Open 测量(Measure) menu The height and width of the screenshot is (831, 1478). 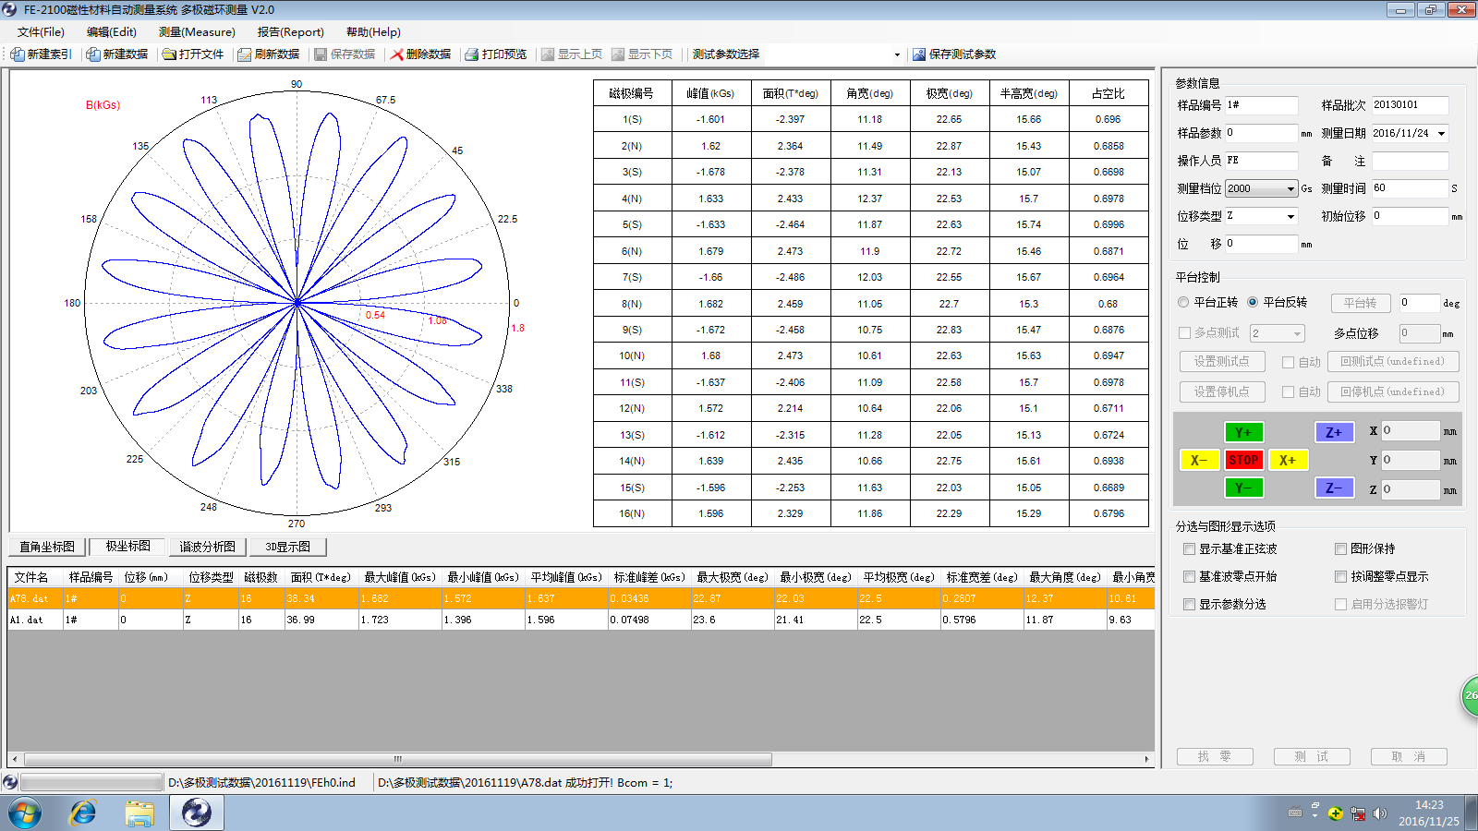point(197,31)
